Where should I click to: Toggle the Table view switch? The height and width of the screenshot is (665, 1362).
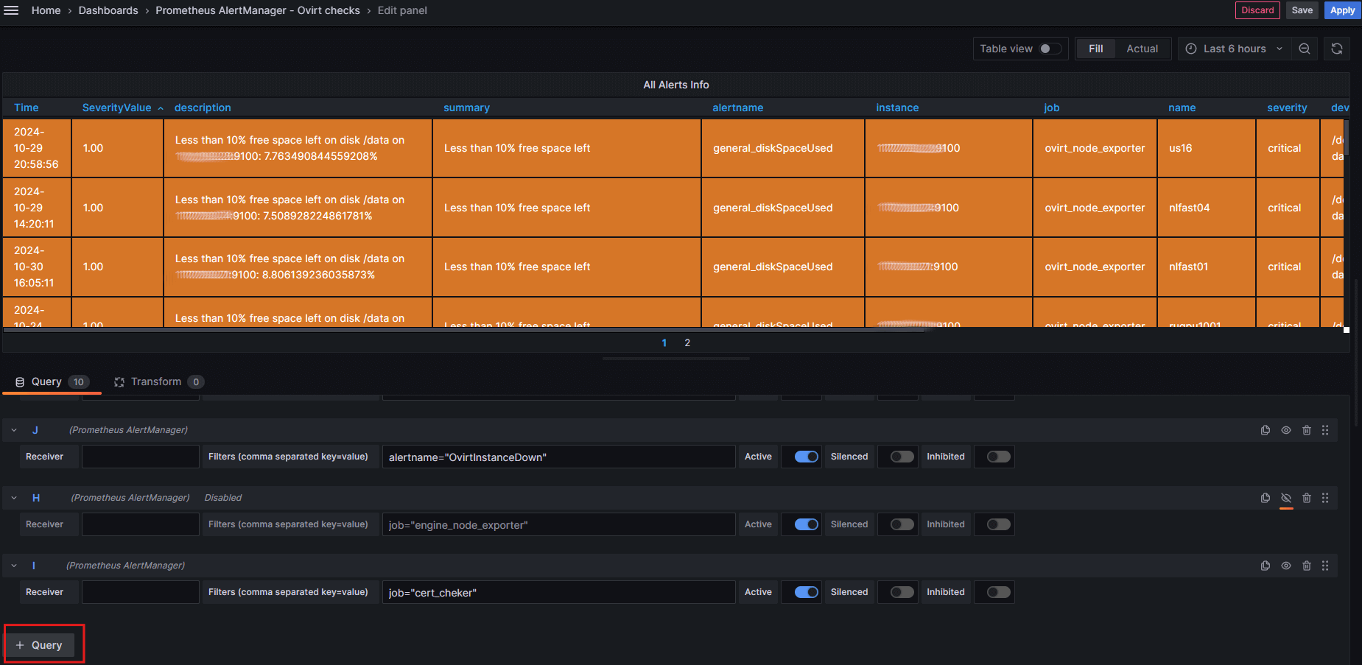click(1050, 49)
